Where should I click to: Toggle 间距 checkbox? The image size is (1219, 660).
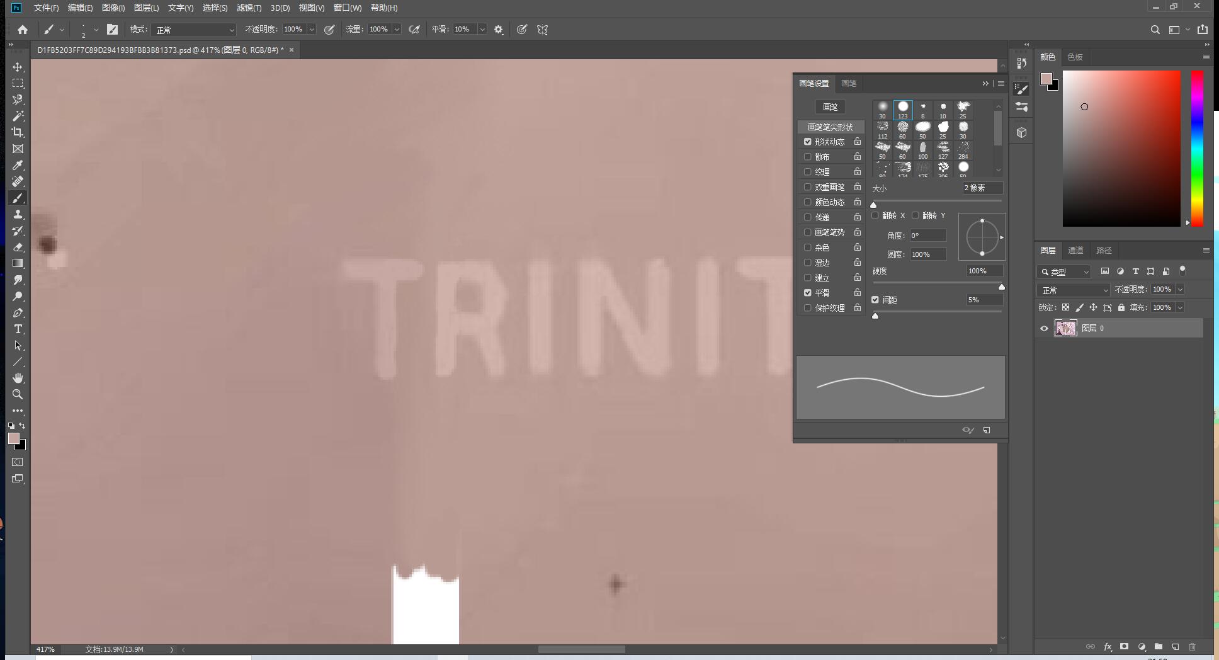click(x=875, y=300)
